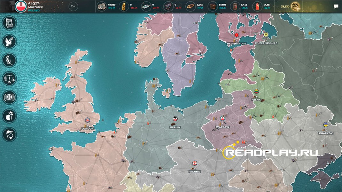The height and width of the screenshot is (192, 342).
Task: Click the WARSAW city label
Action: coord(222,127)
